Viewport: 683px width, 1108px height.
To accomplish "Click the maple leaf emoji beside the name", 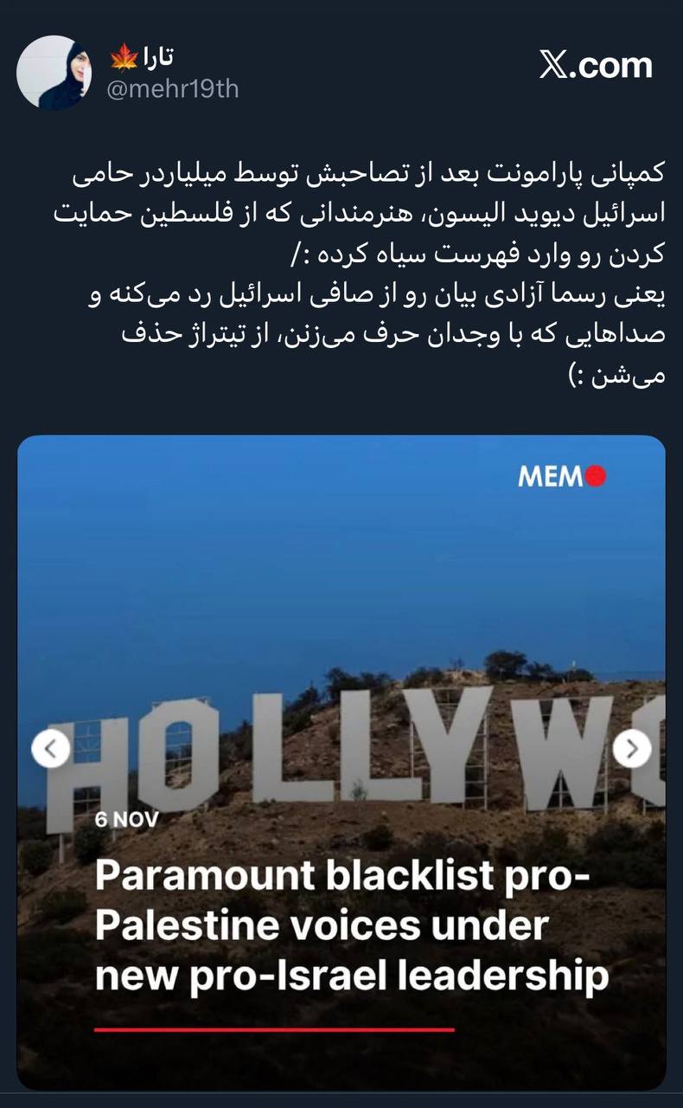I will pos(123,59).
